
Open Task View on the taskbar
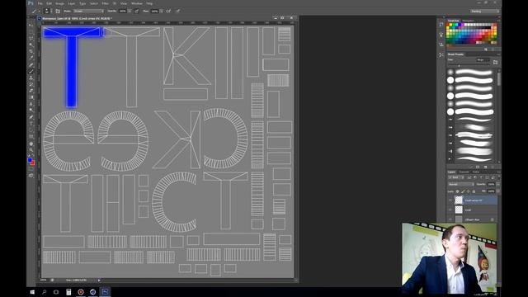click(x=56, y=292)
